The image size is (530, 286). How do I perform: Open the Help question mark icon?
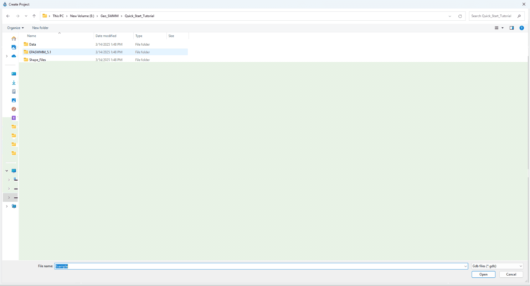(x=522, y=28)
